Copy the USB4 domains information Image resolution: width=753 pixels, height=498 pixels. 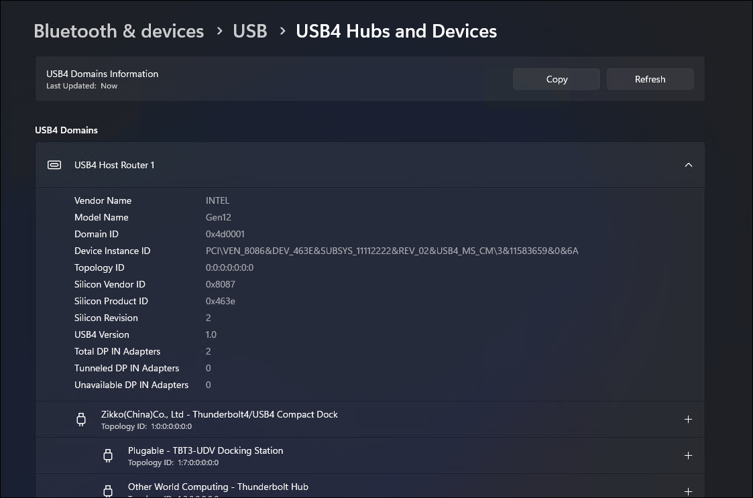pyautogui.click(x=557, y=79)
